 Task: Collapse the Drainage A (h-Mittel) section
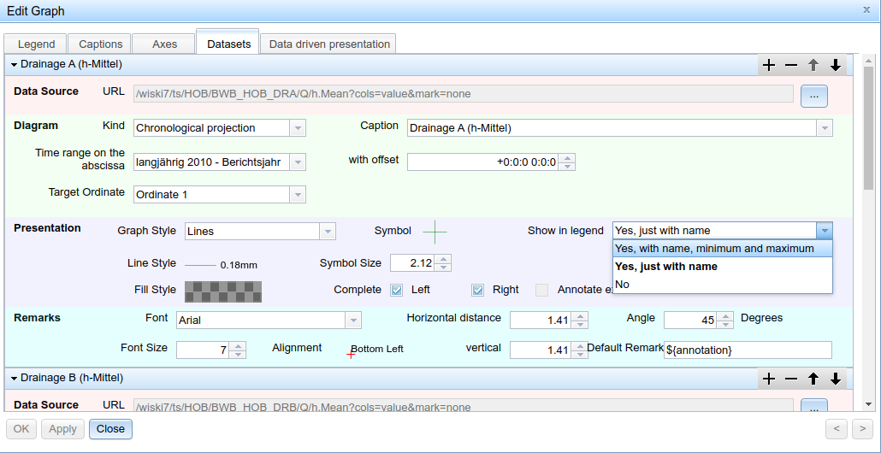coord(15,65)
